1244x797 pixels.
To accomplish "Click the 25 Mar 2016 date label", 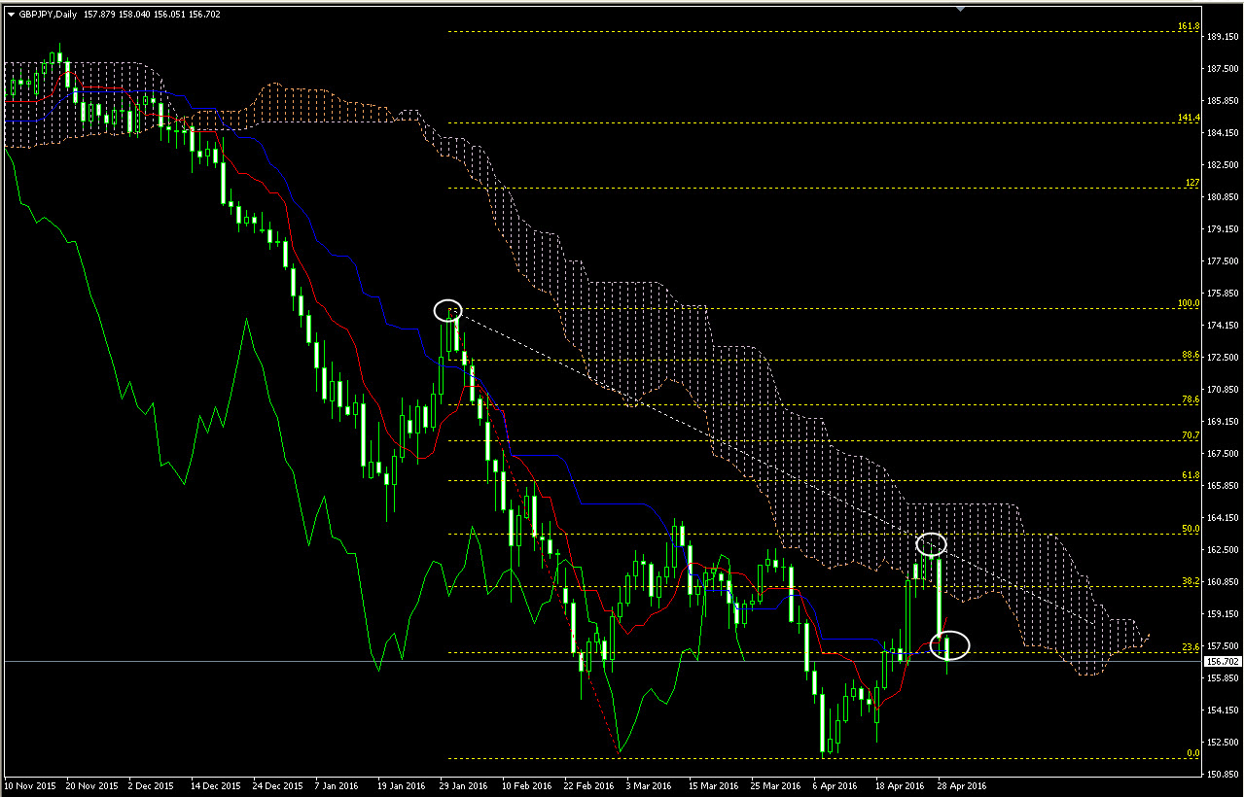I will click(775, 785).
